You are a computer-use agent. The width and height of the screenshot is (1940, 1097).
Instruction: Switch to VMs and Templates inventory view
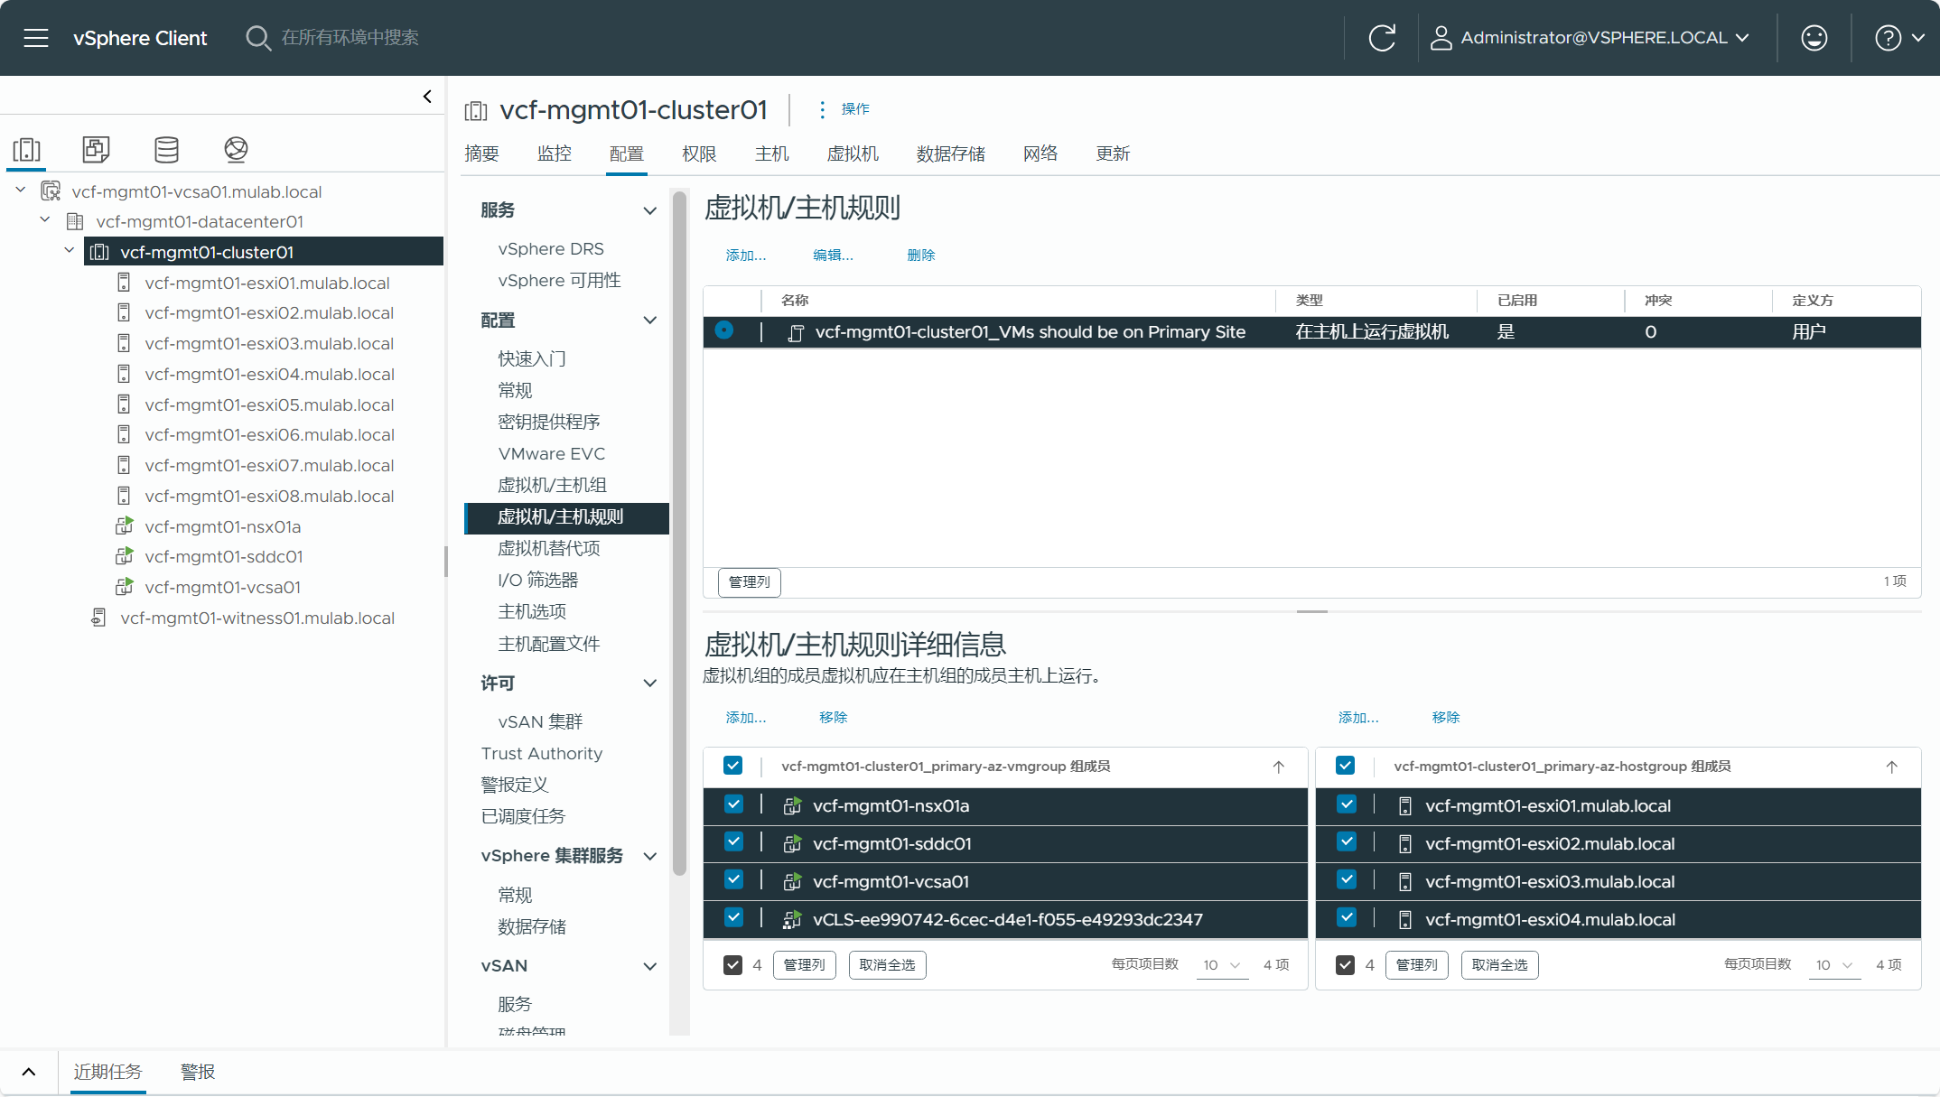point(96,149)
